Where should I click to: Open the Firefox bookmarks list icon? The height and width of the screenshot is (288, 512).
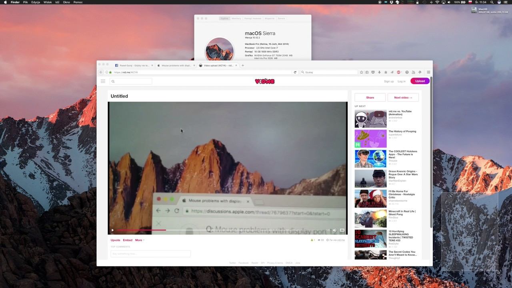367,72
